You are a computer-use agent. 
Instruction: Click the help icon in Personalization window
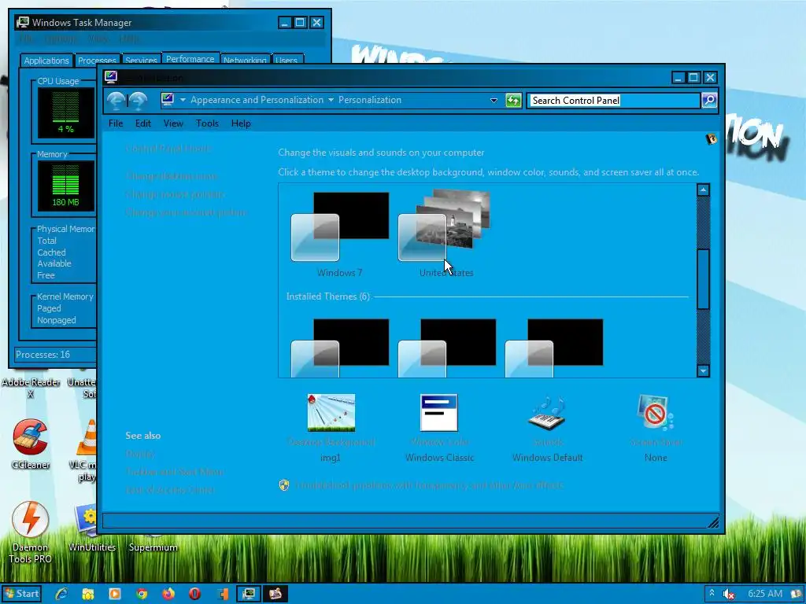tap(712, 138)
